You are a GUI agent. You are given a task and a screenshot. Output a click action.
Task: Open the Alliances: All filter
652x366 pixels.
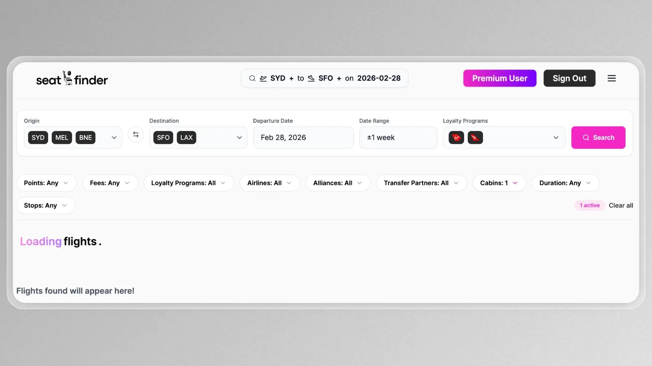(338, 183)
